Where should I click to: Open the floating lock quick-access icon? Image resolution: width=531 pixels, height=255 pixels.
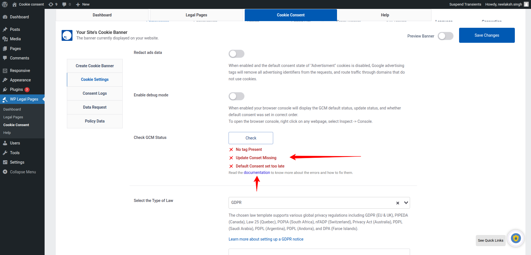(516, 238)
